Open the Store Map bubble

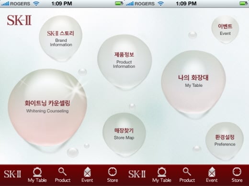(x=124, y=134)
